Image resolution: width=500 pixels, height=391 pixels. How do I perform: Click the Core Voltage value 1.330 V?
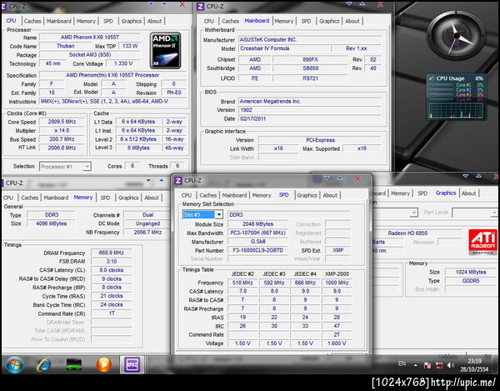123,63
